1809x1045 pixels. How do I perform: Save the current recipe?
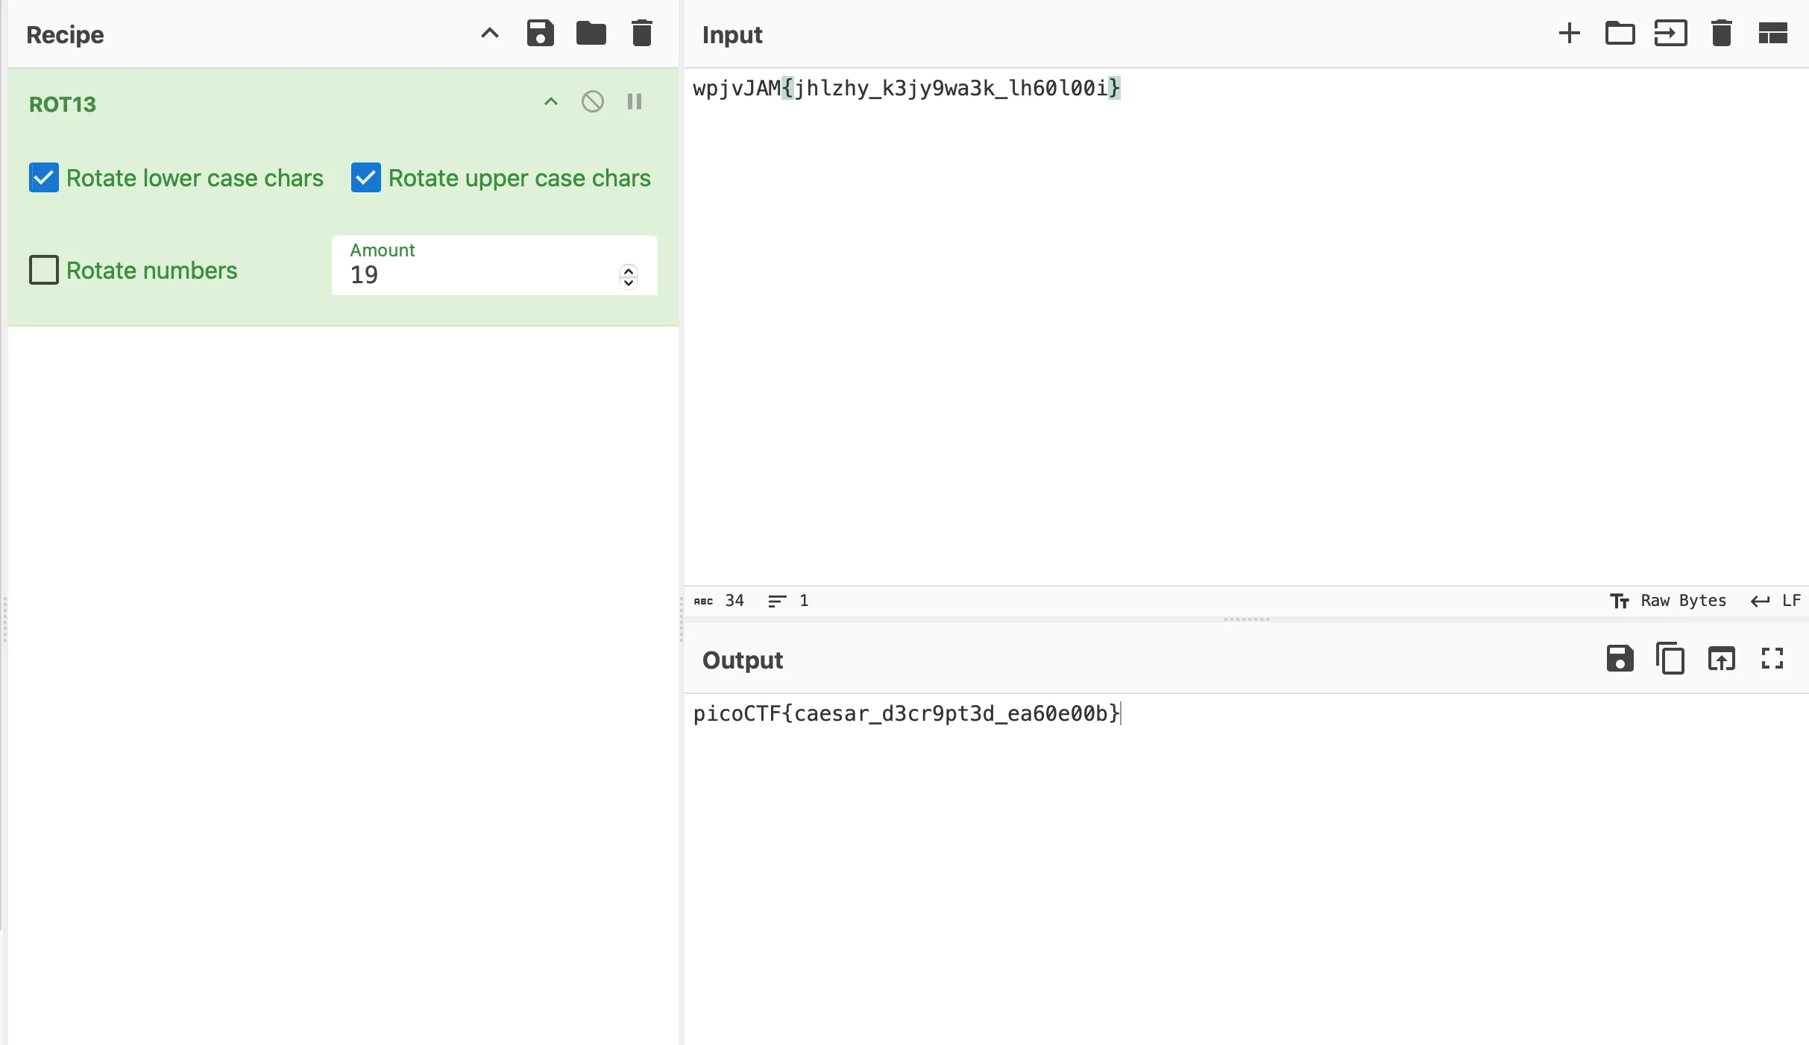pyautogui.click(x=540, y=34)
